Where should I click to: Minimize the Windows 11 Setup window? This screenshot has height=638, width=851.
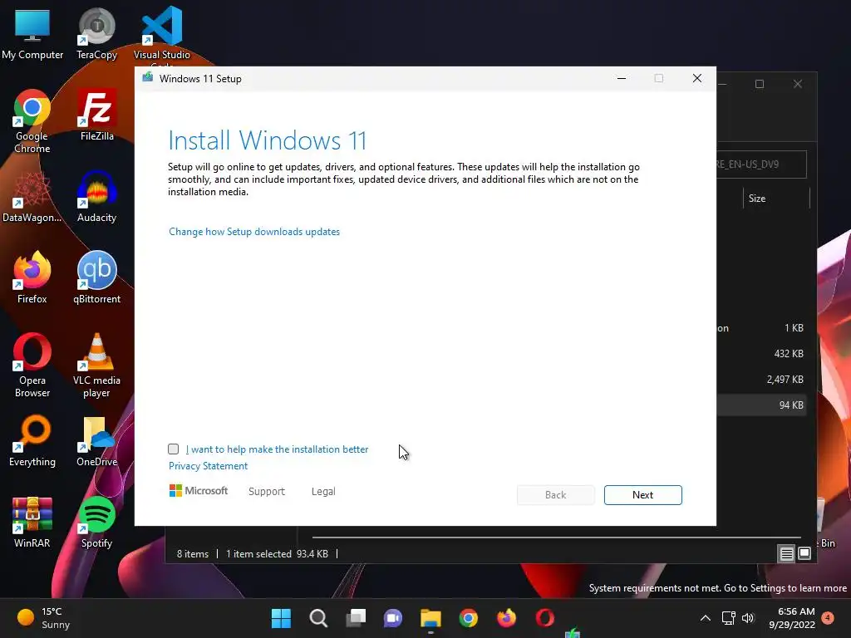coord(622,79)
